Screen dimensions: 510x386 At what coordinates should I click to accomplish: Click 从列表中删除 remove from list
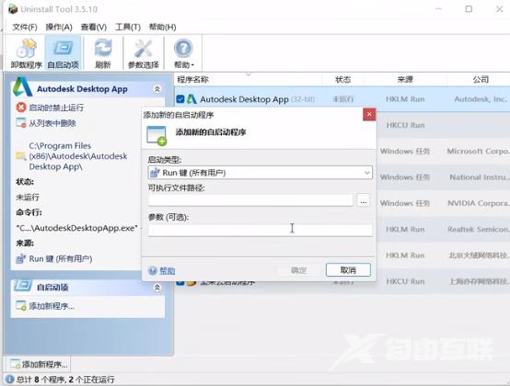tap(52, 123)
